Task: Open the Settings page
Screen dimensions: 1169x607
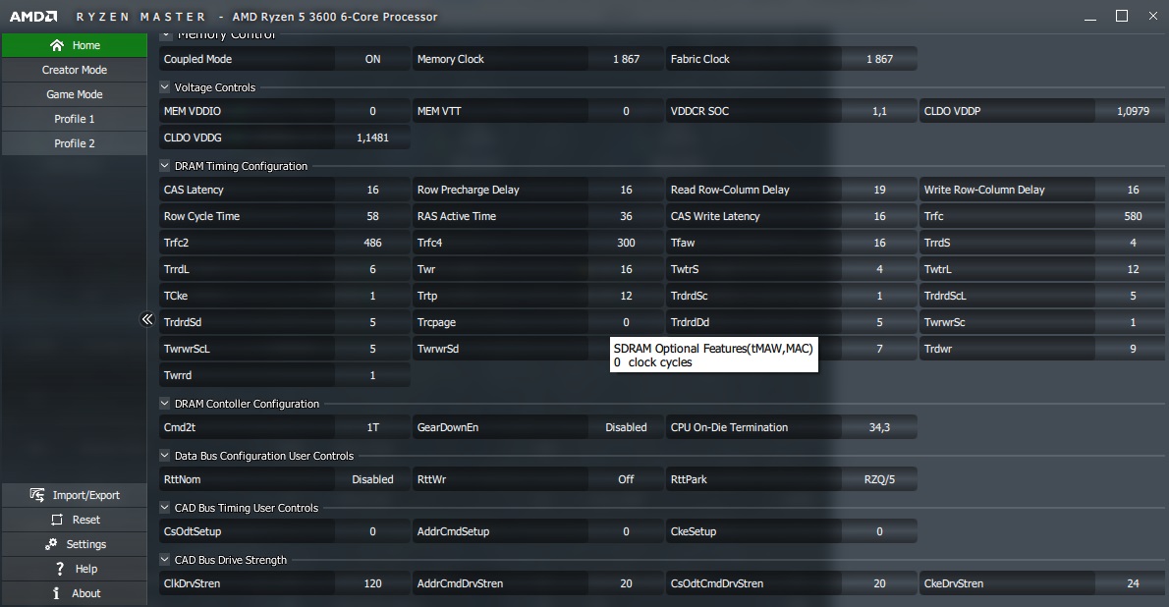Action: 75,544
